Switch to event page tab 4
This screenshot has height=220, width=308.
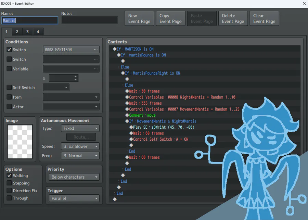pos(38,31)
